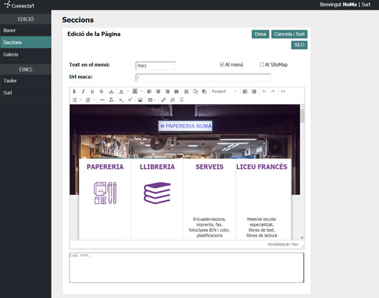Focus the Url maca input field
This screenshot has width=379, height=298.
[203, 78]
